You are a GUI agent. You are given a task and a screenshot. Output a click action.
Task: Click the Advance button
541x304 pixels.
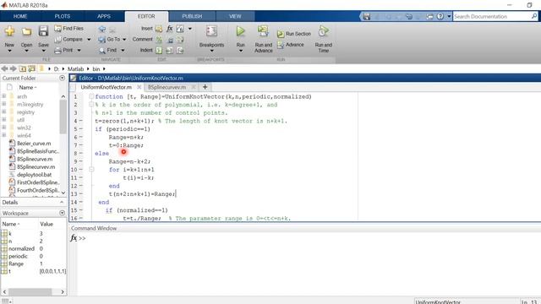[x=291, y=45]
